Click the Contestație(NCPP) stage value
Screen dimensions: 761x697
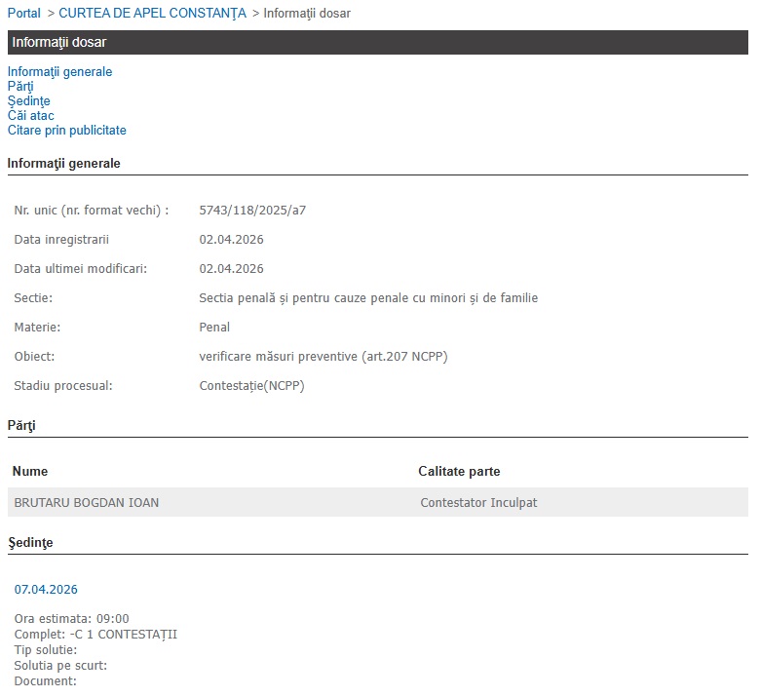point(251,386)
